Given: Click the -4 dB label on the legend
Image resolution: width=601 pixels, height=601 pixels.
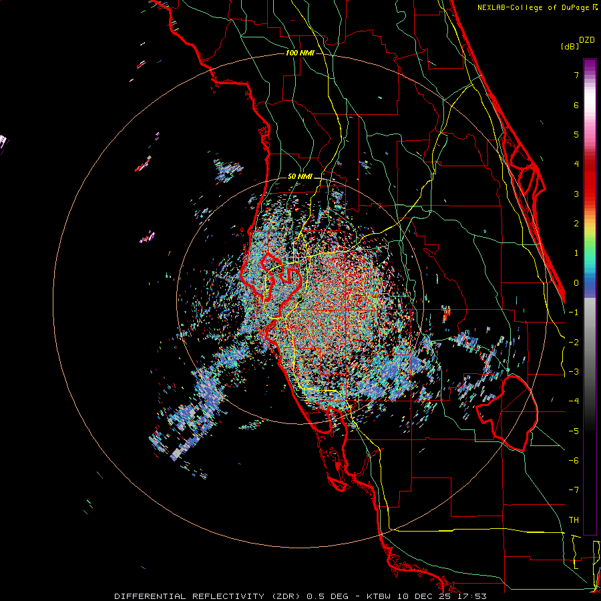Looking at the screenshot, I should (x=574, y=401).
